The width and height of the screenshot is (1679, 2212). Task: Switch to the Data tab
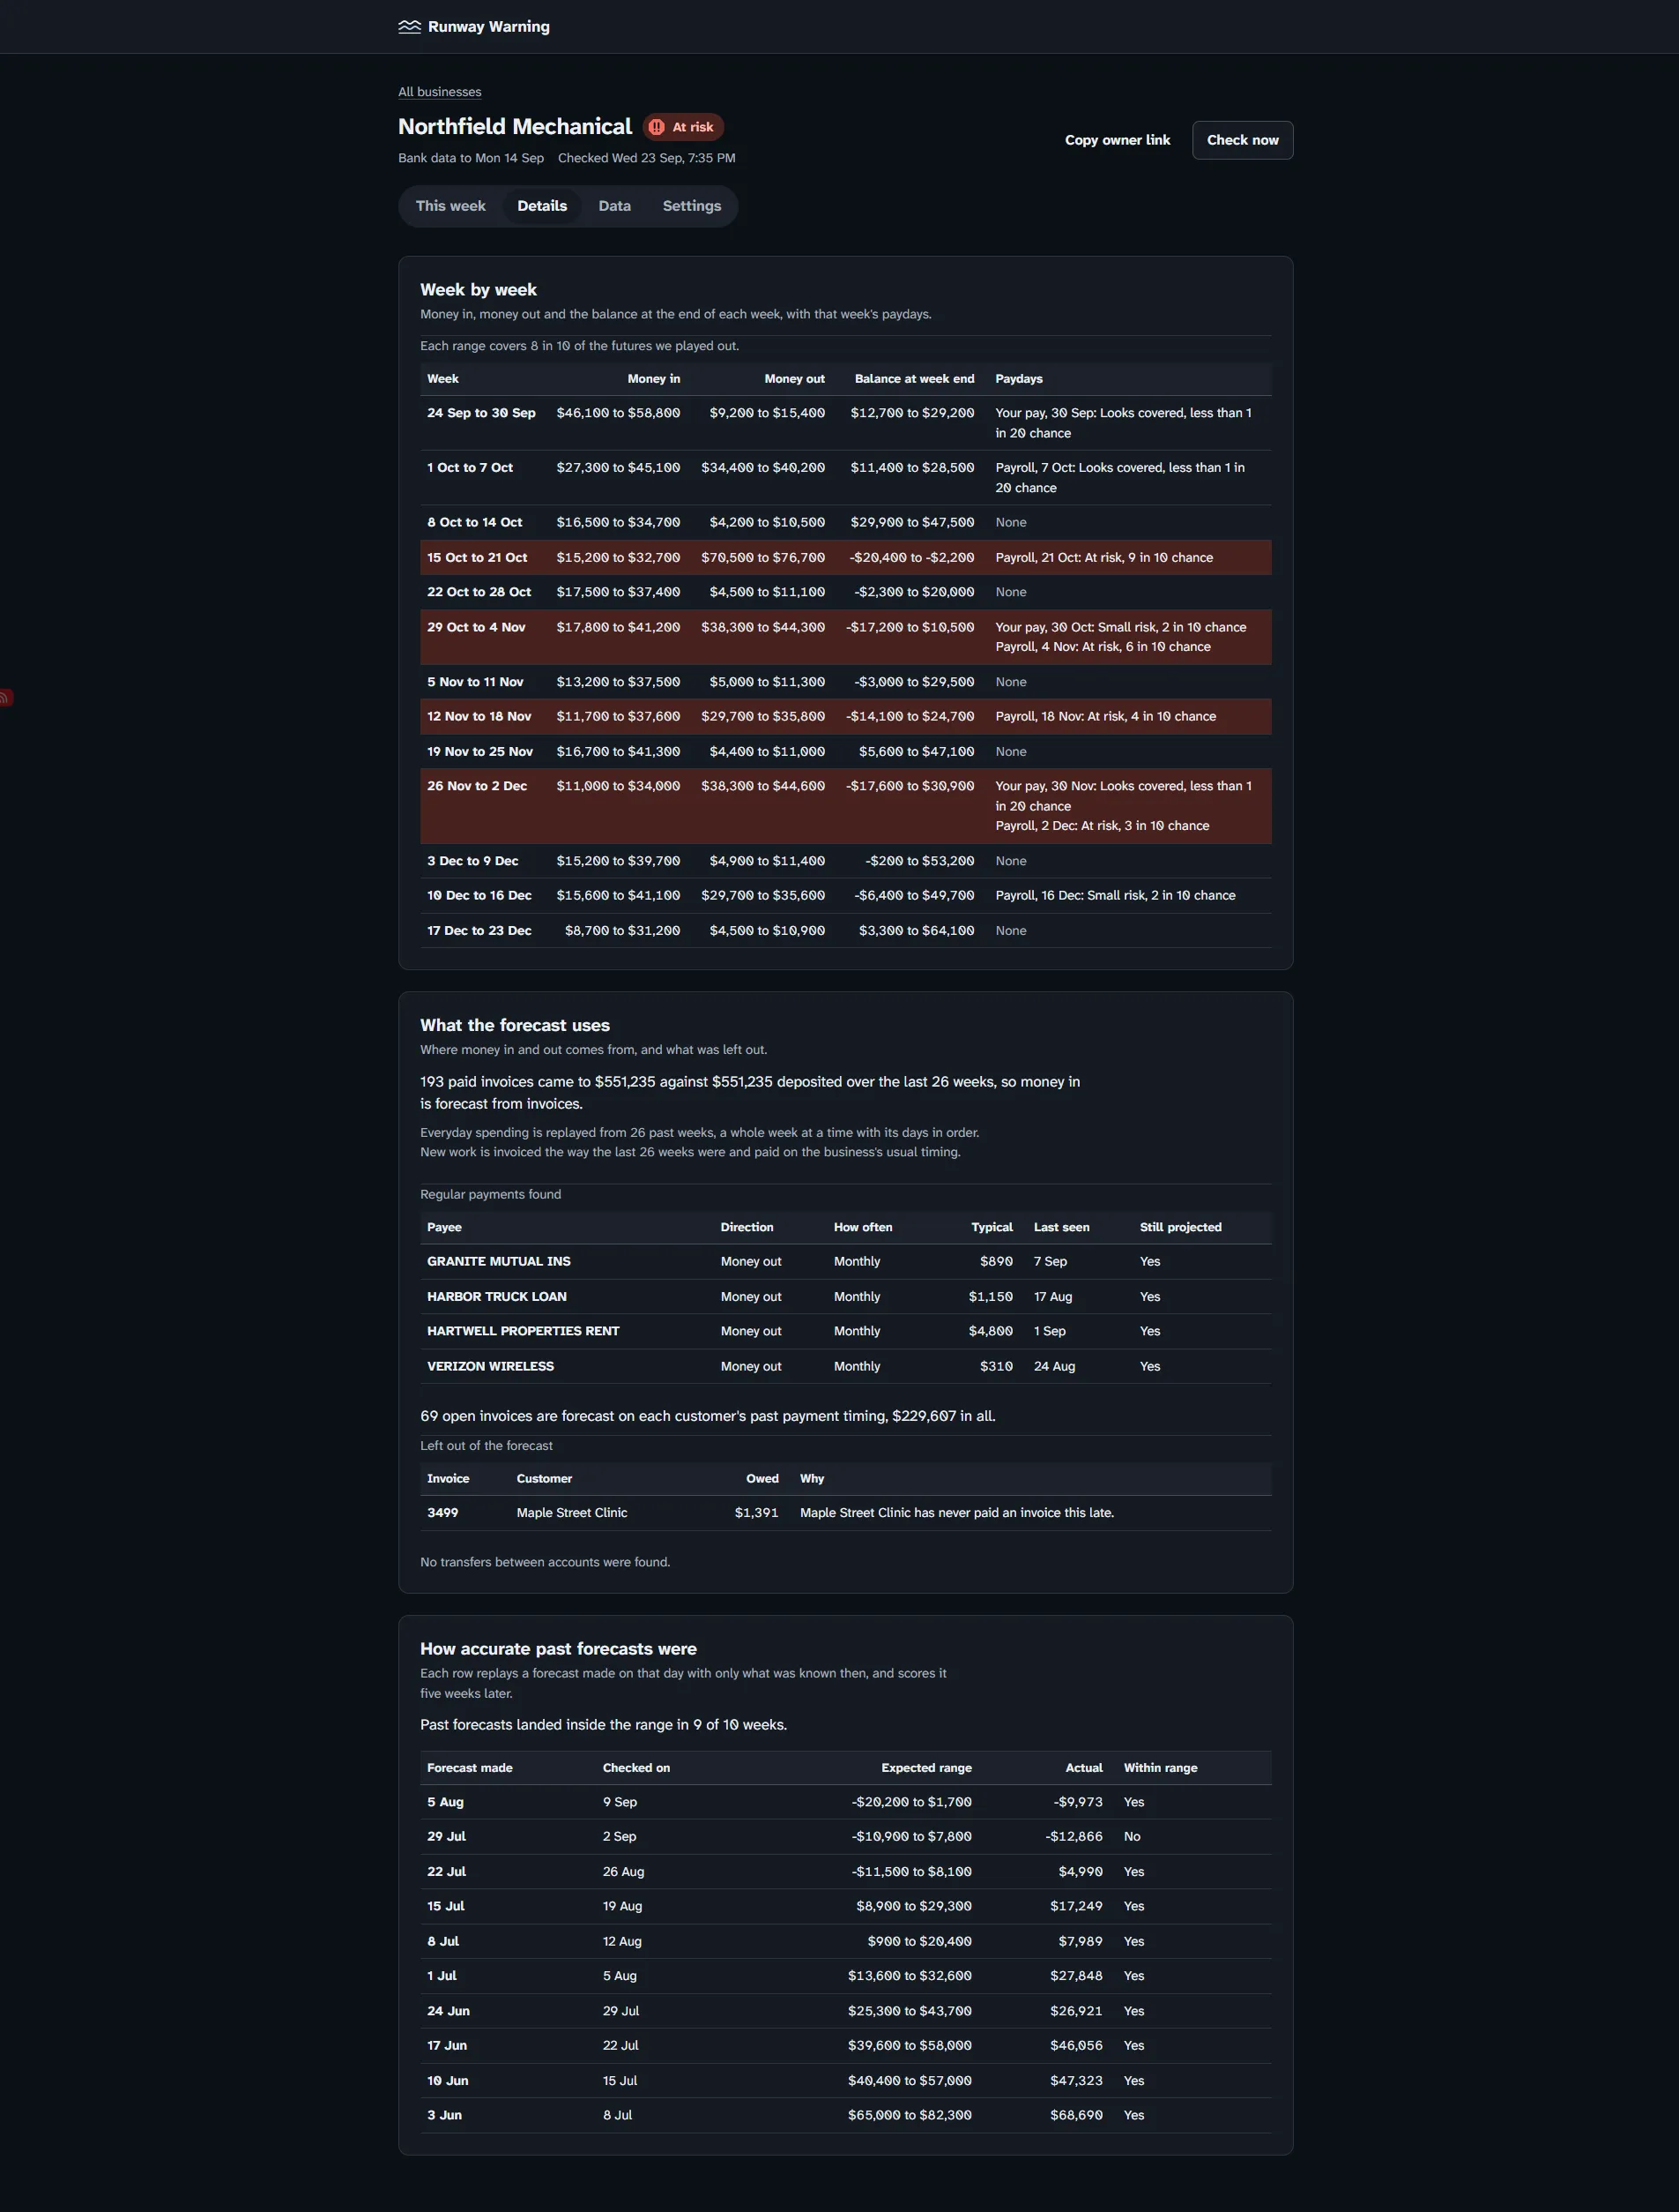click(614, 206)
